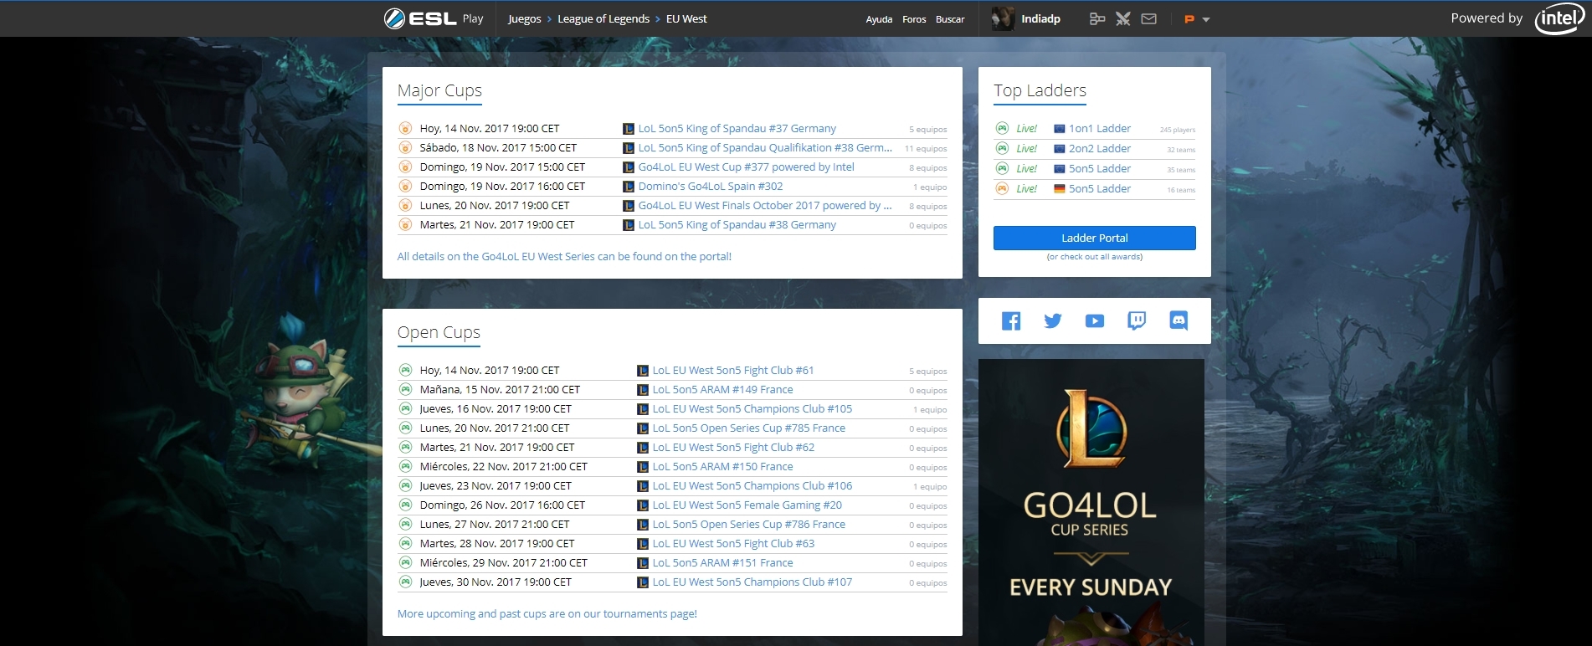This screenshot has width=1592, height=646.
Task: Open LoL 5on5 ARAM #149 France
Action: click(722, 389)
